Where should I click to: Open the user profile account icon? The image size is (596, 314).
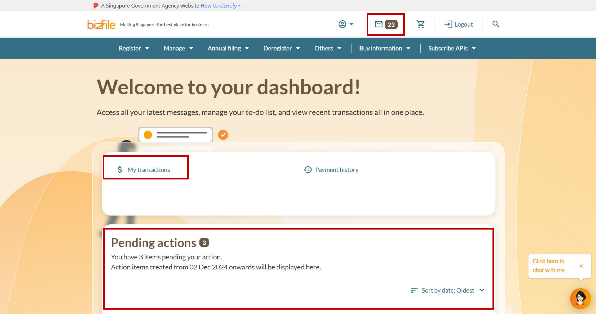pos(342,24)
